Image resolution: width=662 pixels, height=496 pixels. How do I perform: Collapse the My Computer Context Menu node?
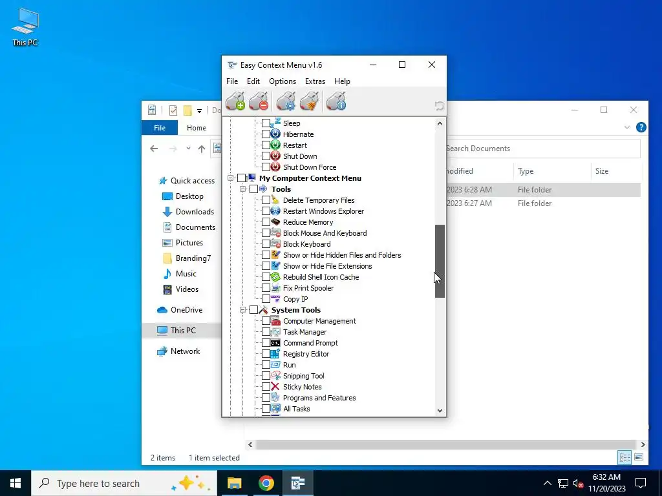[x=231, y=178]
